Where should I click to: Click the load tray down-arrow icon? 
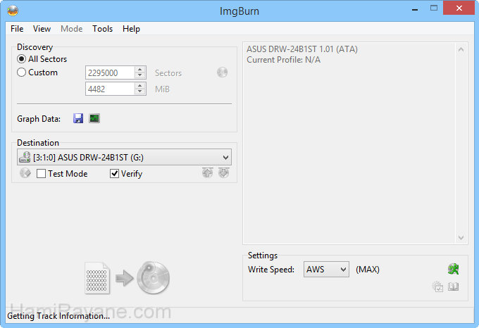click(x=223, y=173)
